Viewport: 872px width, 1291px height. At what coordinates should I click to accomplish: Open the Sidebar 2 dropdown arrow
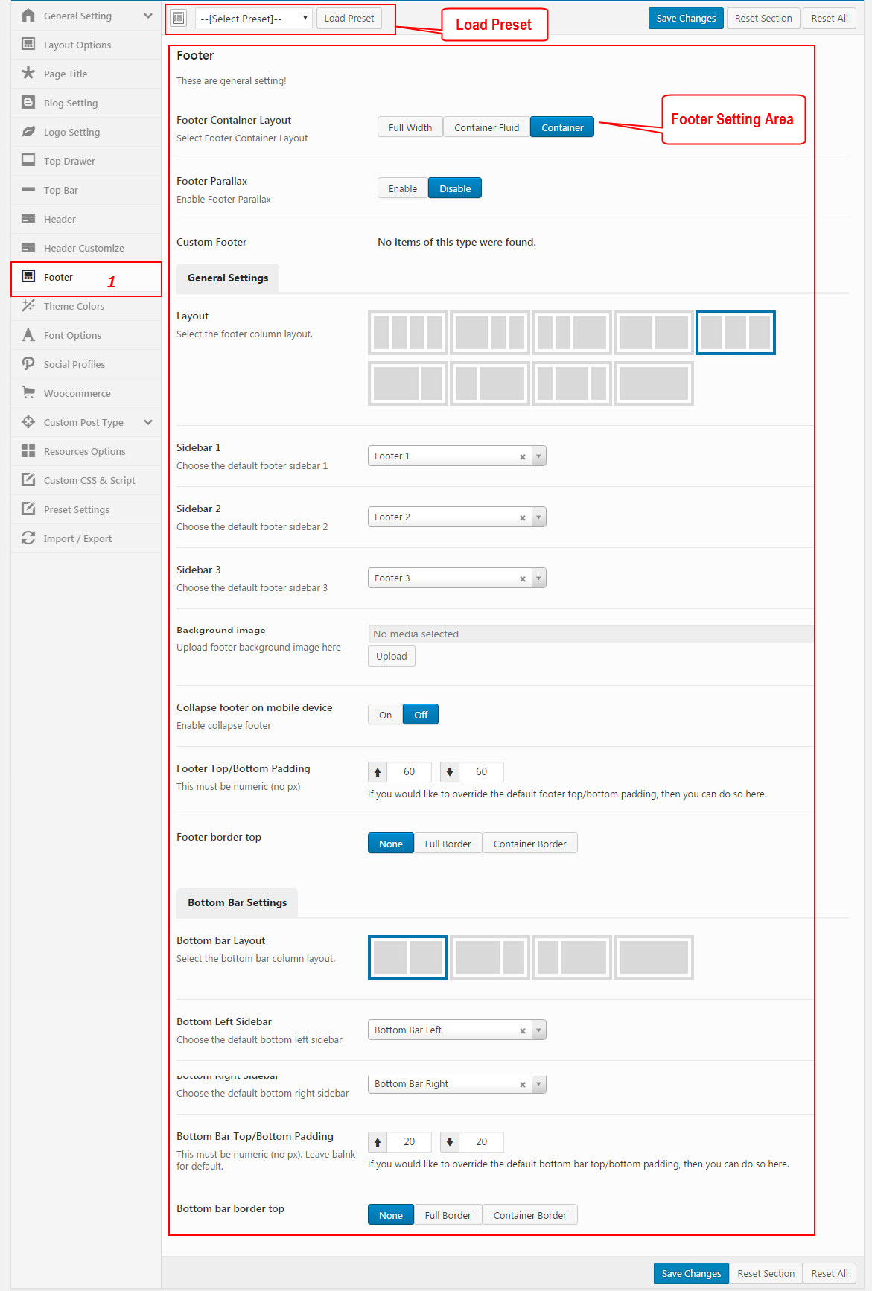coord(538,517)
